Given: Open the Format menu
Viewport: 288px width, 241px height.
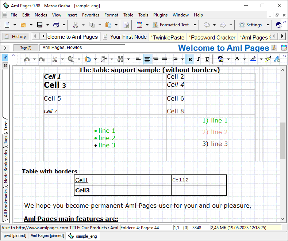Looking at the screenshot, I should coord(111,15).
